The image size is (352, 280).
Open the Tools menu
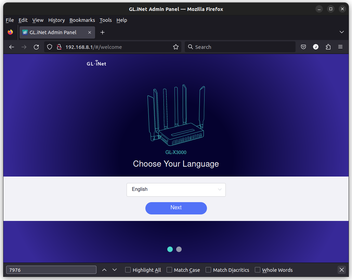[x=105, y=20]
